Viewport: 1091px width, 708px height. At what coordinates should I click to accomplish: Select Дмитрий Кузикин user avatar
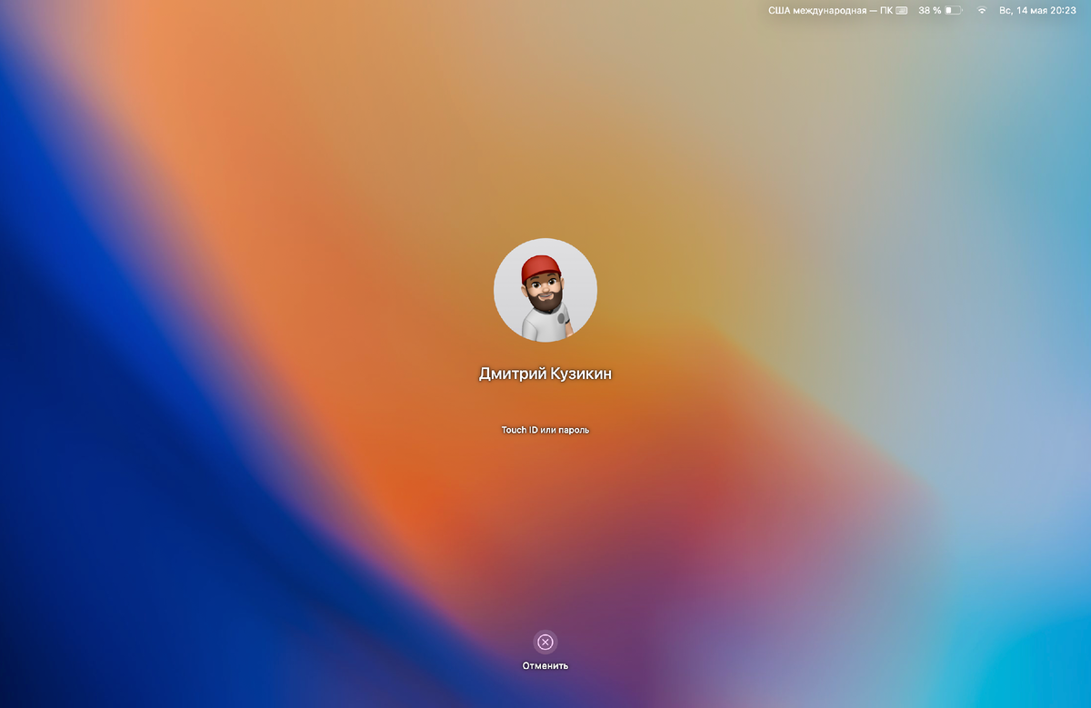pyautogui.click(x=545, y=290)
